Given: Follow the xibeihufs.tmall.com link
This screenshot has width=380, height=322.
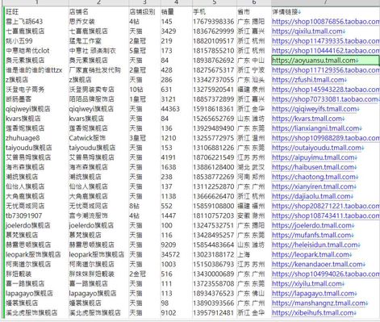Looking at the screenshot, I should 314,313.
